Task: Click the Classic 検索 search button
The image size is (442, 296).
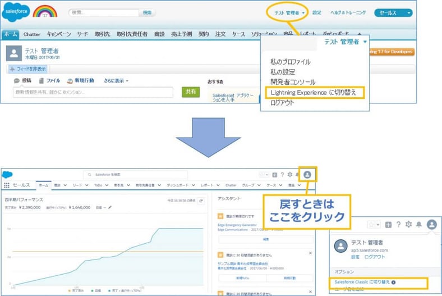Action: point(147,13)
